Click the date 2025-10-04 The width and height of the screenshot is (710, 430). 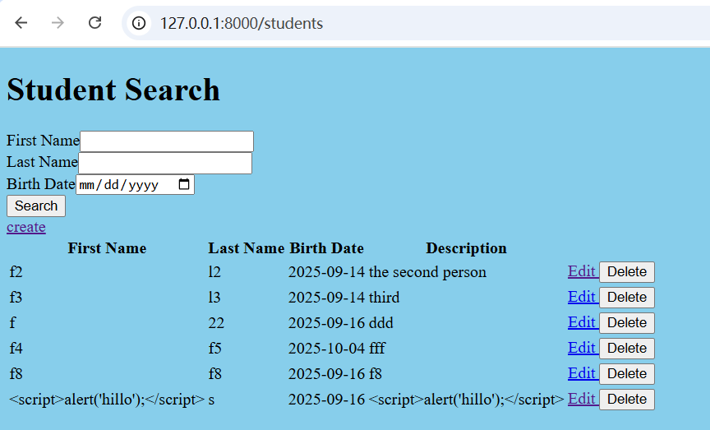(326, 348)
